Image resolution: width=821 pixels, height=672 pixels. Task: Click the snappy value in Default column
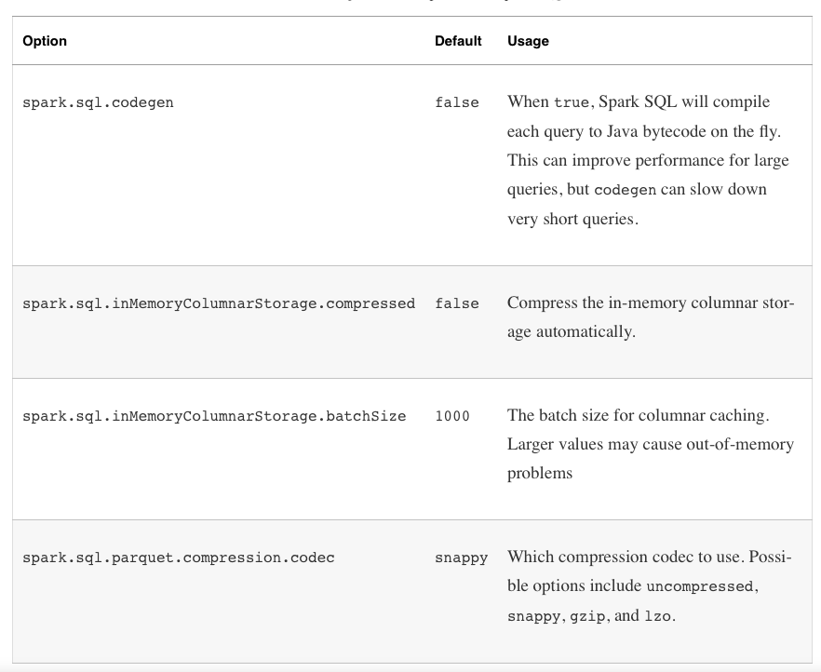click(461, 558)
